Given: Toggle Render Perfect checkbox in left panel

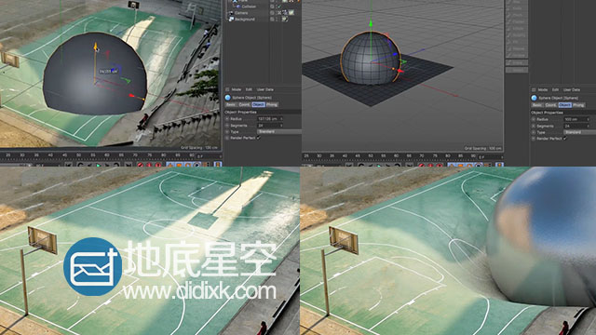Looking at the screenshot, I should (259, 138).
